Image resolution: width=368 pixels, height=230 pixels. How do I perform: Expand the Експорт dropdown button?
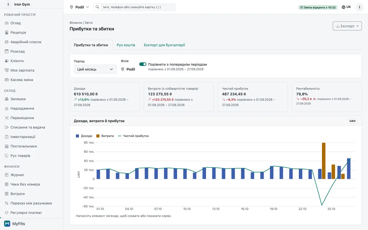coord(347,26)
